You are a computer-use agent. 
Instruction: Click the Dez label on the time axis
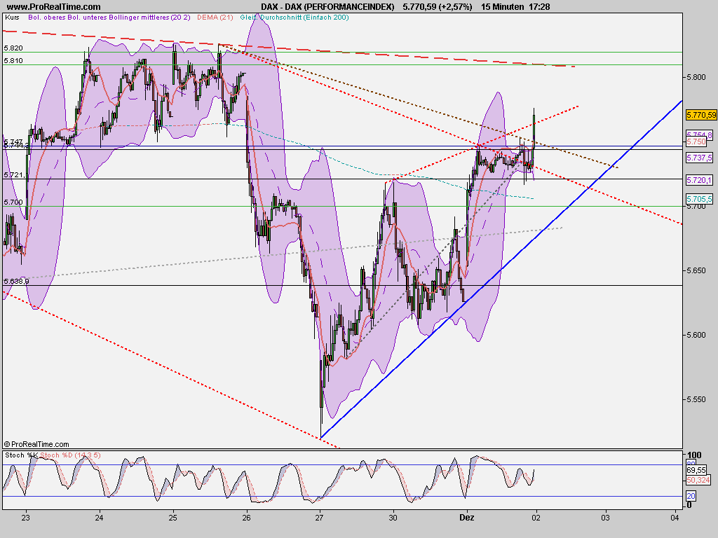[467, 516]
